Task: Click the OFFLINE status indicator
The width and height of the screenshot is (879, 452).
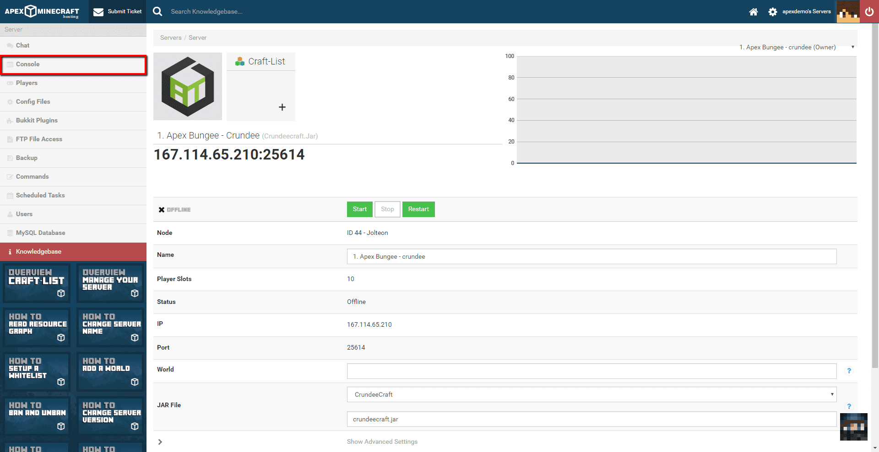Action: (x=174, y=210)
